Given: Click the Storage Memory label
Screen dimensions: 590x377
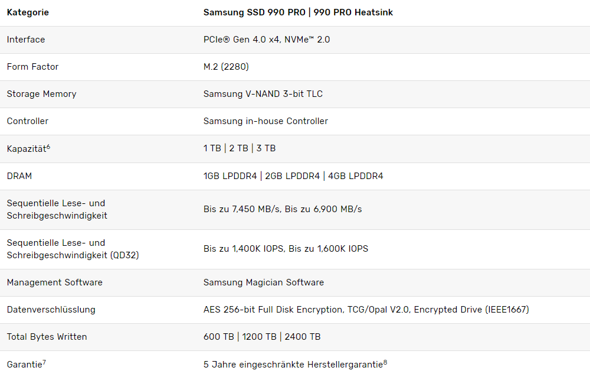Looking at the screenshot, I should [x=42, y=94].
